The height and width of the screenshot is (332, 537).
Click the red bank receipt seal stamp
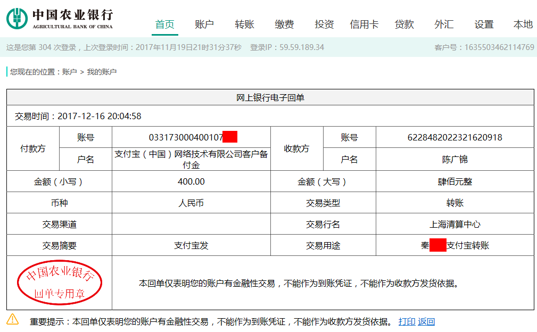click(59, 282)
